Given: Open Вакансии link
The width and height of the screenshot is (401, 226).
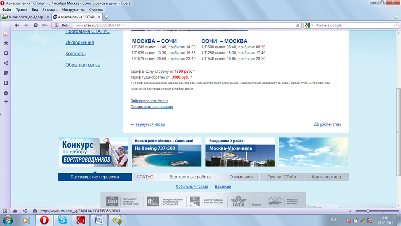Looking at the screenshot, I should tap(223, 187).
